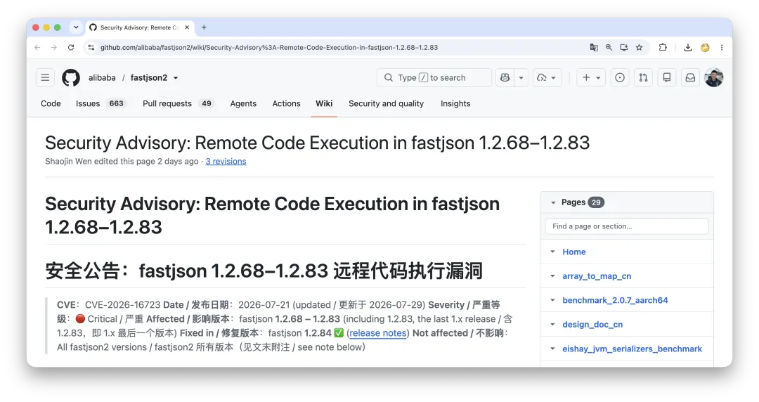The height and width of the screenshot is (402, 759).
Task: Open the benchmark_2.0.7_aarch64 wiki page
Action: pos(615,300)
